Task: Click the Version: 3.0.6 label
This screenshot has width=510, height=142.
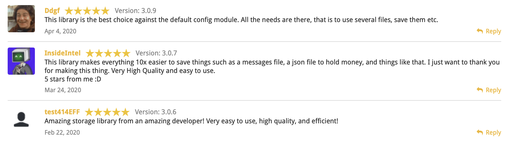Action: tap(155, 112)
